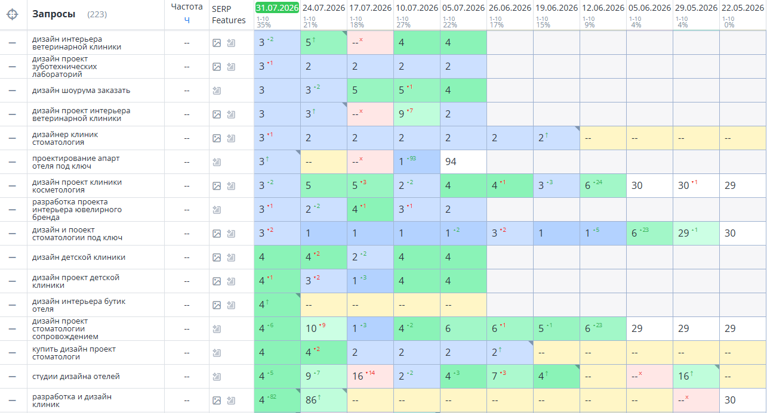Click image SERP icon for дизайн интерьера ветеринарной клиники

pos(217,43)
